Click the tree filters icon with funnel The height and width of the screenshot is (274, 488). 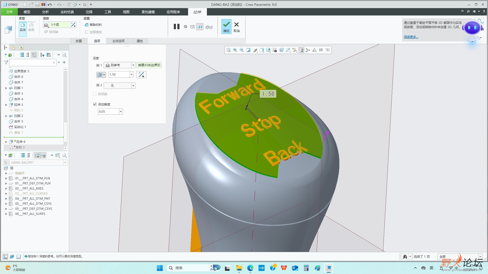[x=42, y=55]
